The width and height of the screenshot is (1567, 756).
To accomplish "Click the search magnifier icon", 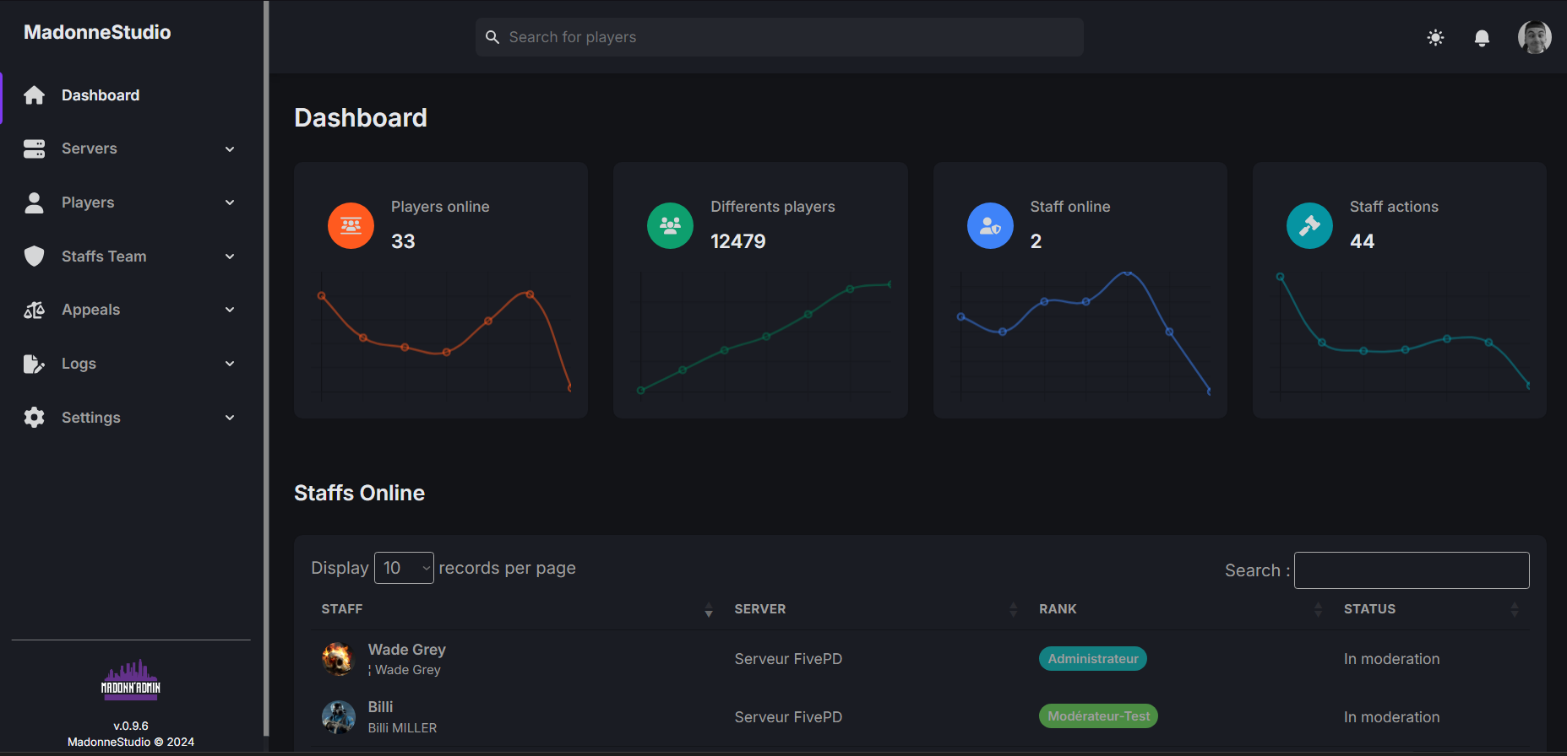I will (x=492, y=37).
